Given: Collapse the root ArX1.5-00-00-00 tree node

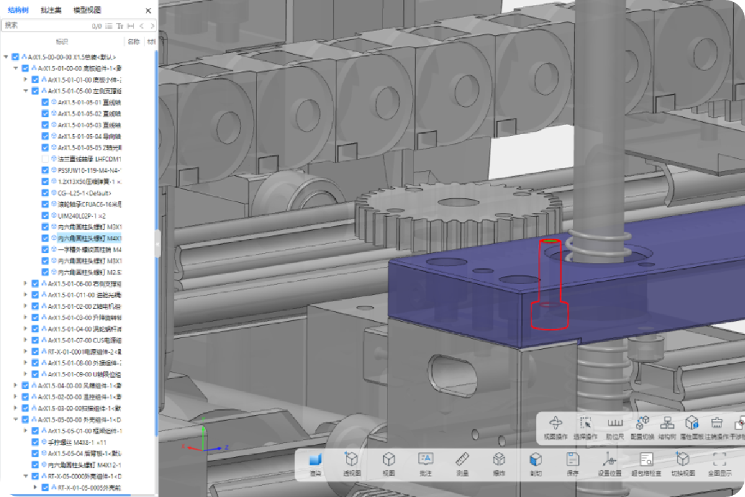Looking at the screenshot, I should [6, 57].
